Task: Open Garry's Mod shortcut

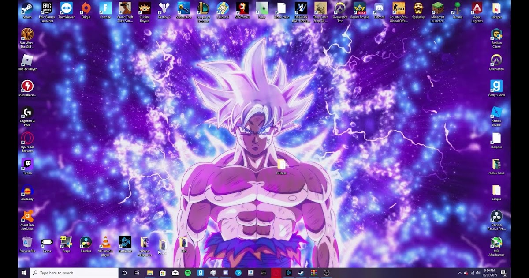Action: [x=496, y=89]
